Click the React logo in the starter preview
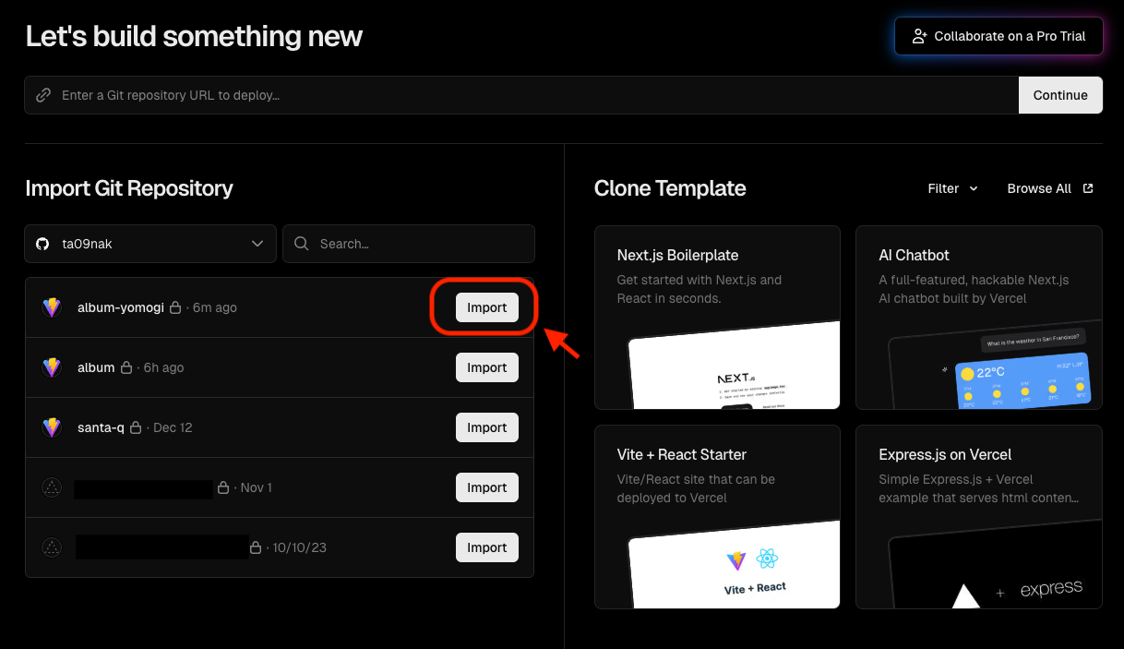 767,559
